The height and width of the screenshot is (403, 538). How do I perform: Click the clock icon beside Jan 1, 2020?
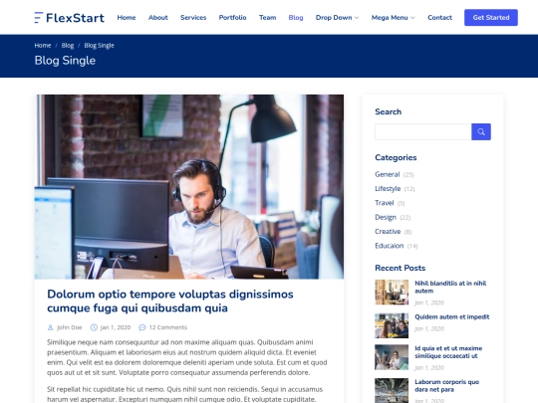point(94,327)
